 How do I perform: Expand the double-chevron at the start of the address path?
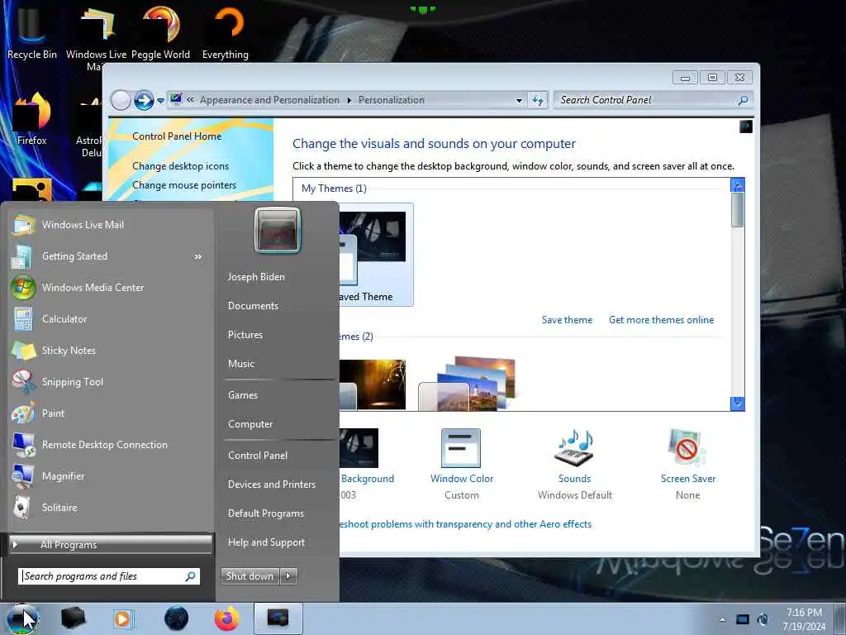190,100
